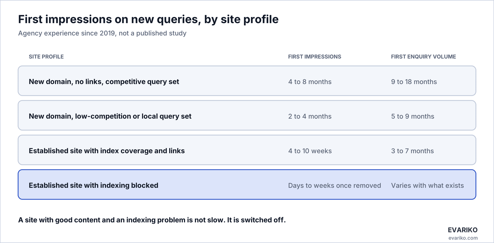Click the '3 to 7 months' cell
This screenshot has height=243, width=494.
(412, 151)
